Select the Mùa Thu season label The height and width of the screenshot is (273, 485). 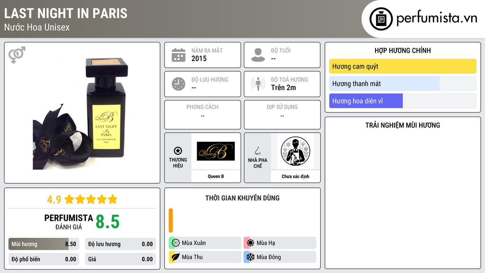point(192,257)
